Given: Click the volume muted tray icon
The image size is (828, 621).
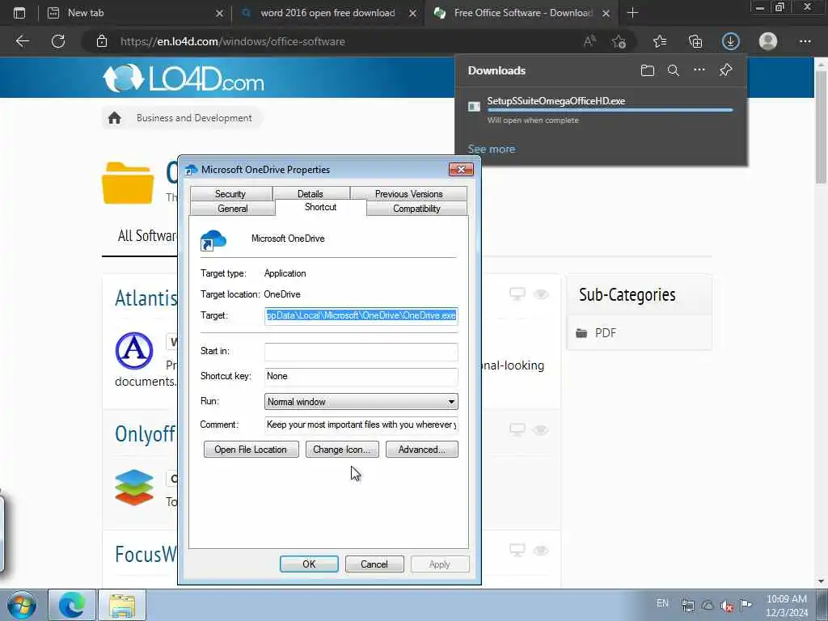Looking at the screenshot, I should (727, 606).
